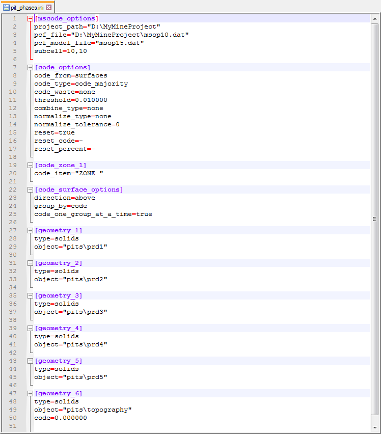Click the subcell=10,10 line

coord(61,51)
